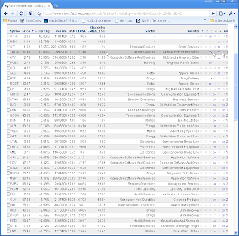Click the >> arrow in the HSNI row
This screenshot has width=239, height=236.
pos(219,42)
